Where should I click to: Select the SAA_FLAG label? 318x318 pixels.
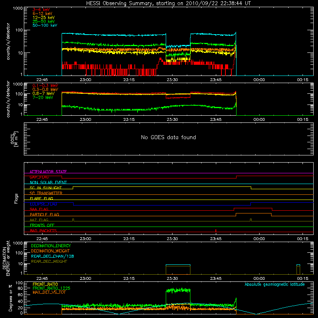(39, 209)
